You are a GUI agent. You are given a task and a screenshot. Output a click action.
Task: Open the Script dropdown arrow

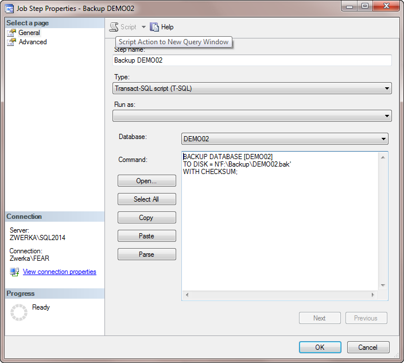143,27
